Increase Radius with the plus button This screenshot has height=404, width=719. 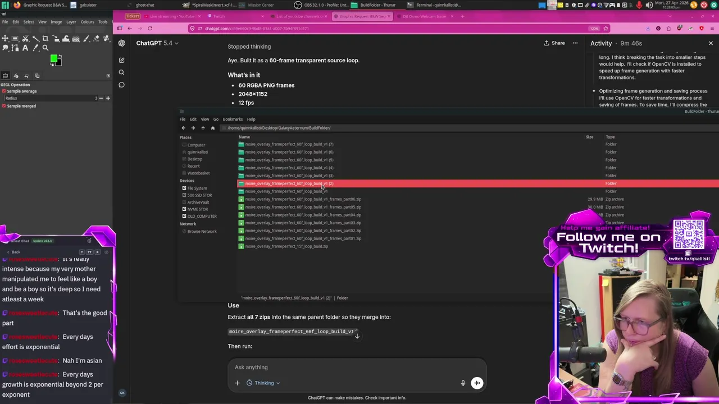point(108,98)
